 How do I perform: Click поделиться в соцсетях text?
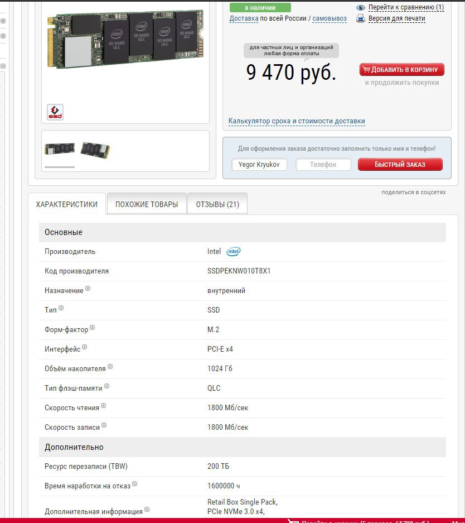coord(413,192)
